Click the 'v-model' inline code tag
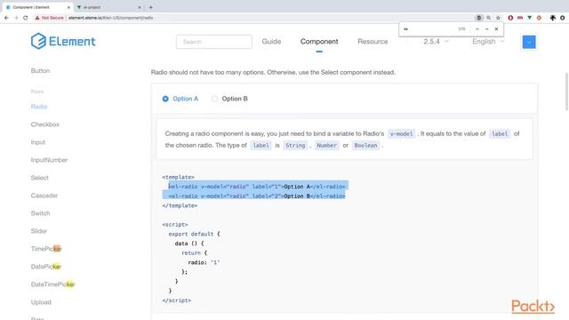Viewport: 569px width, 320px height. click(401, 134)
